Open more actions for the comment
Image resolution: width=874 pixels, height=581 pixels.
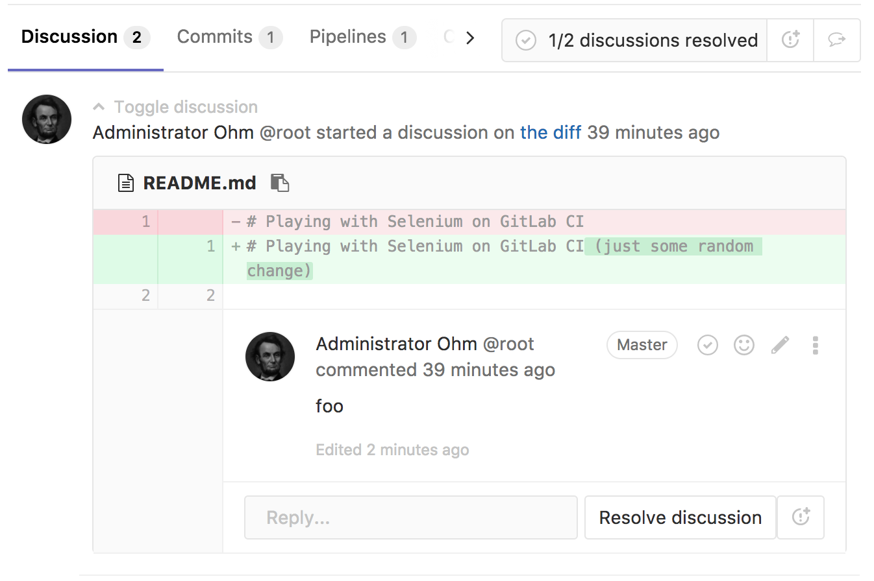(815, 345)
